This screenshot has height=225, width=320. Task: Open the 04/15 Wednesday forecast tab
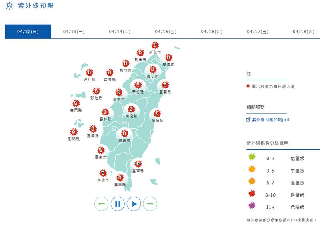[166, 32]
